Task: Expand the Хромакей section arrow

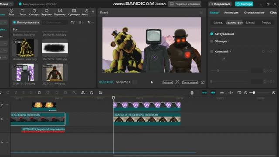Action: tap(230, 52)
